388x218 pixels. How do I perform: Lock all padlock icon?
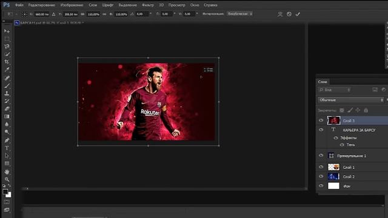tap(366, 110)
